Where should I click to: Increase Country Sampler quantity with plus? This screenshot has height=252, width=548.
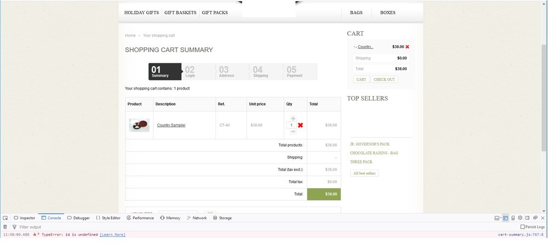pos(293,119)
